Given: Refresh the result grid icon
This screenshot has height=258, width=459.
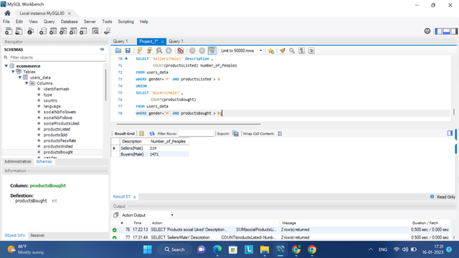Looking at the screenshot, I should (151, 134).
